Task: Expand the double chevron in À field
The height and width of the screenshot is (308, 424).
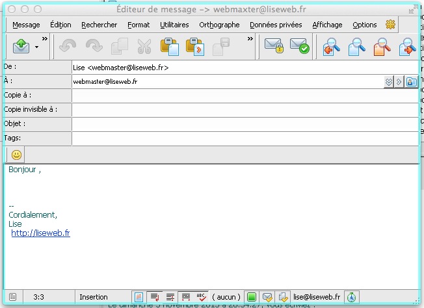Action: pos(388,82)
